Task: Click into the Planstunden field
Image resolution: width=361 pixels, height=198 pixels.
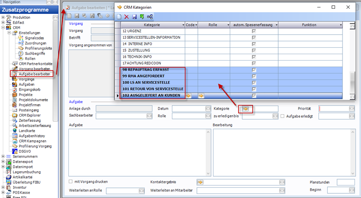Action: click(345, 182)
